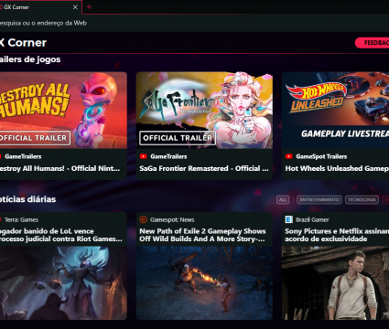The height and width of the screenshot is (329, 389).
Task: Open the LoL Riot Games news image
Action: click(x=63, y=283)
